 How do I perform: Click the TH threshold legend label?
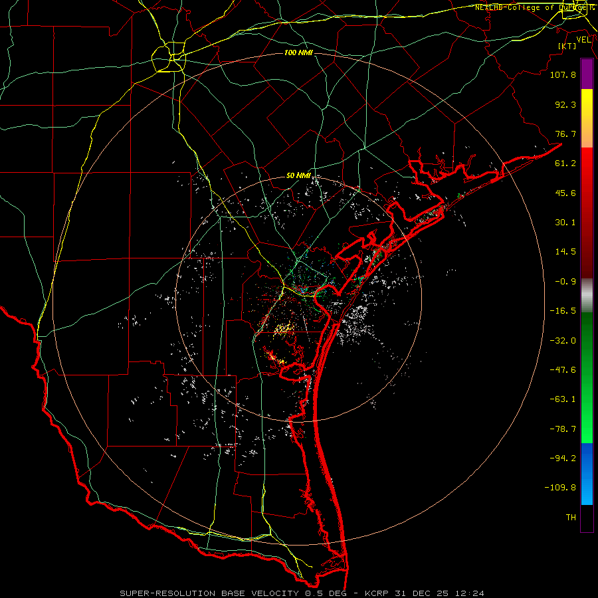tap(571, 518)
